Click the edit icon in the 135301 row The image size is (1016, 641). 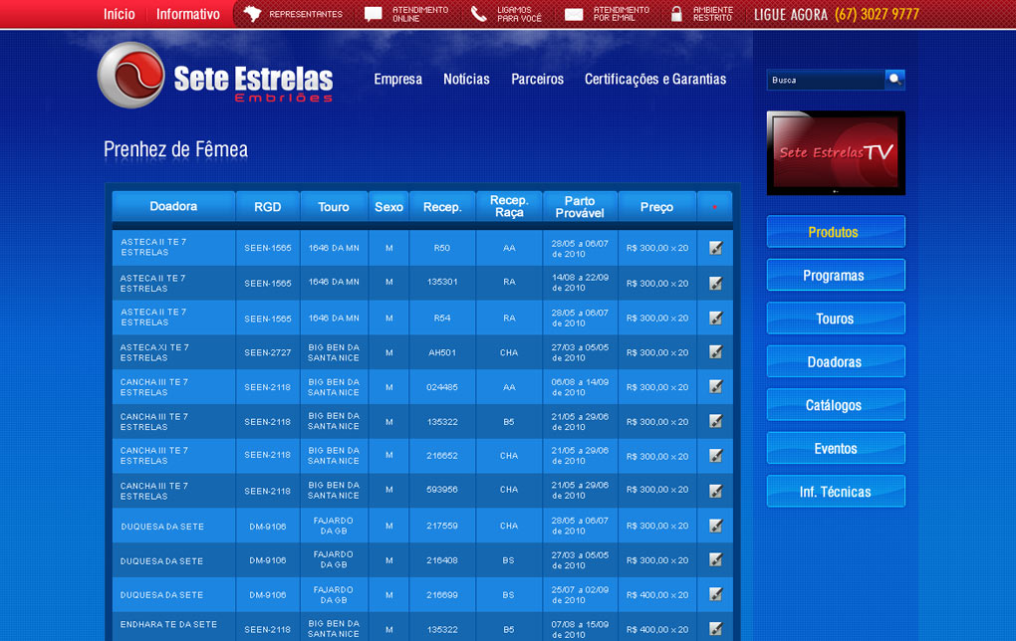click(x=715, y=283)
